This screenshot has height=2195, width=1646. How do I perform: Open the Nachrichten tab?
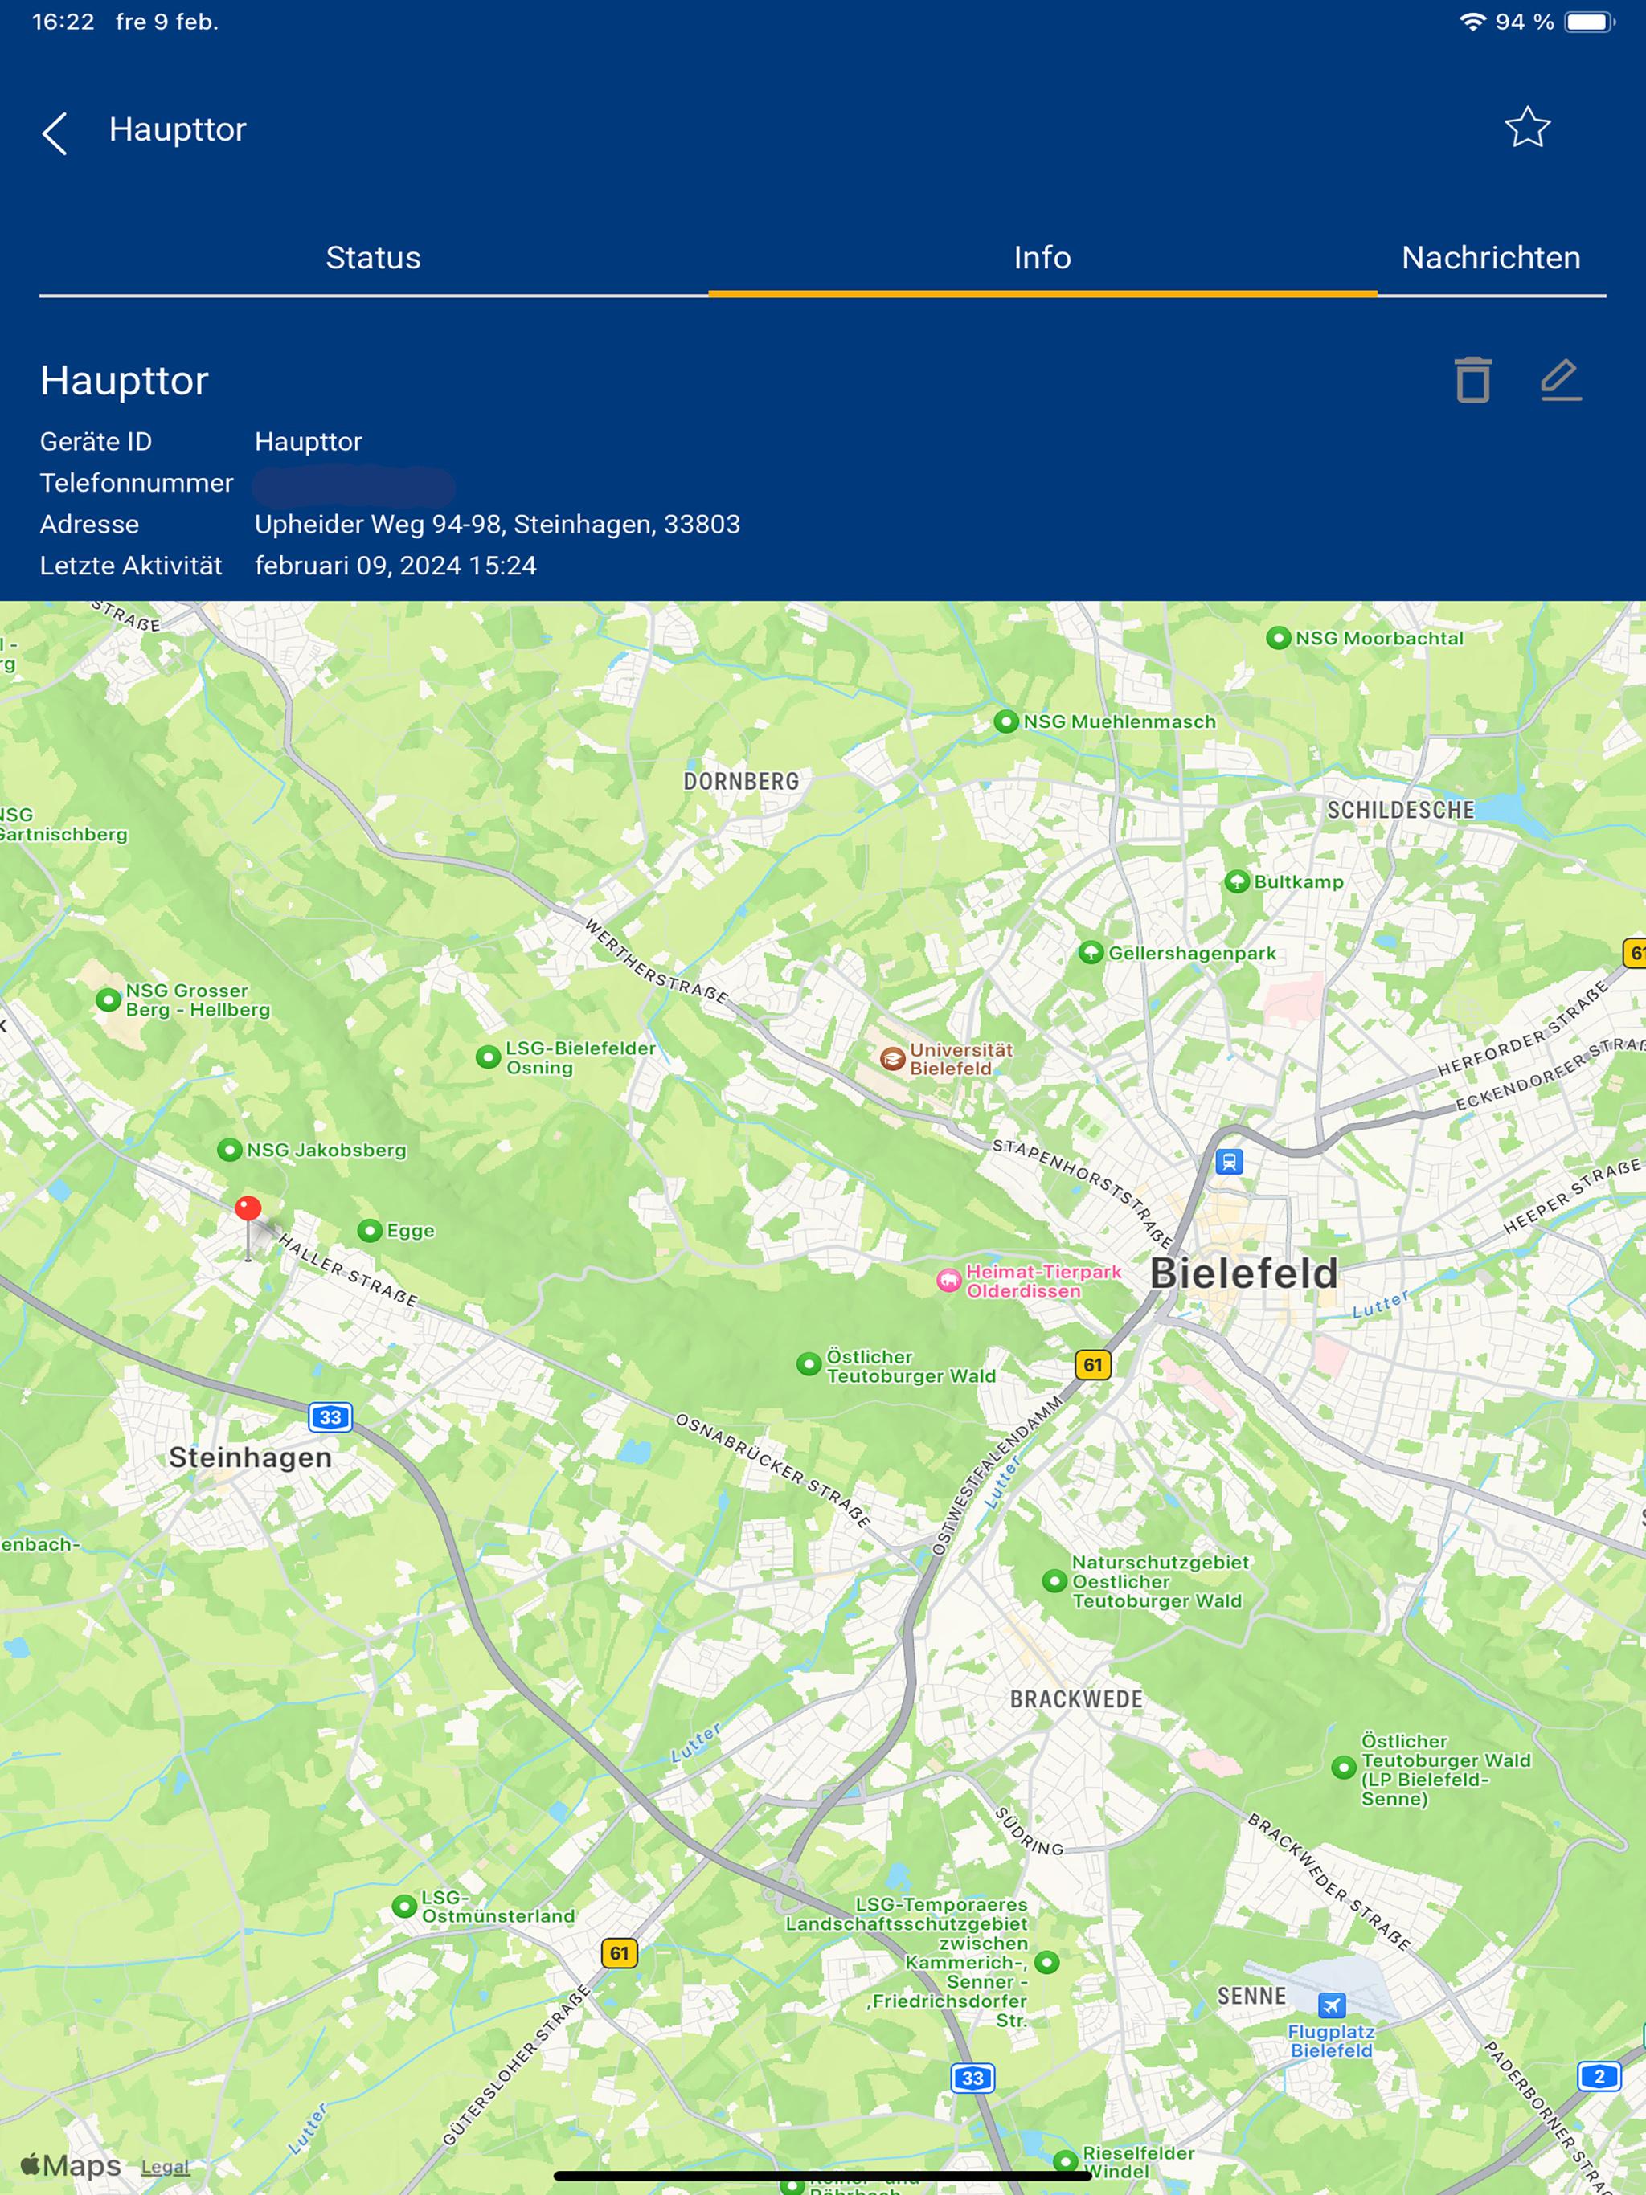point(1491,258)
